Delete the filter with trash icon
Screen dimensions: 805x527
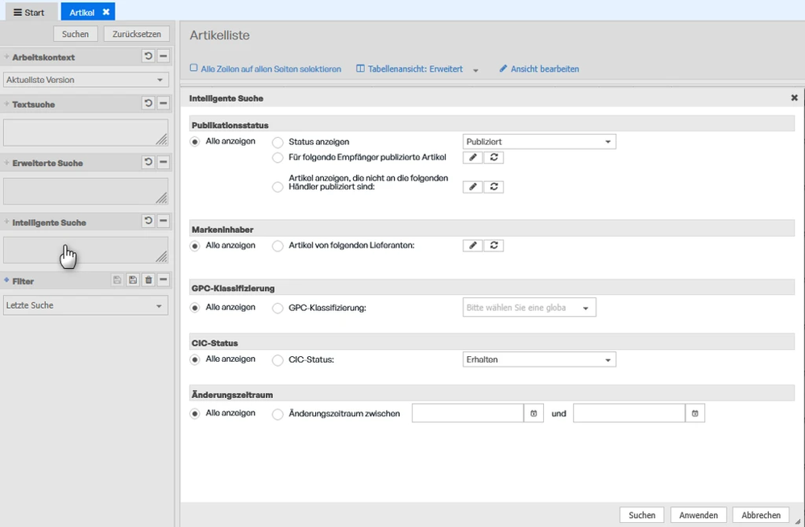pos(148,280)
